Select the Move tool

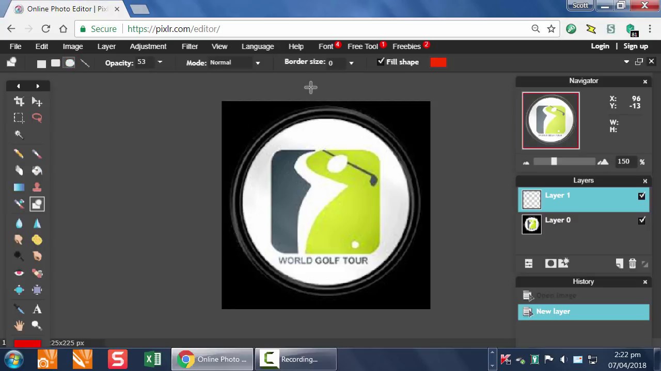37,102
